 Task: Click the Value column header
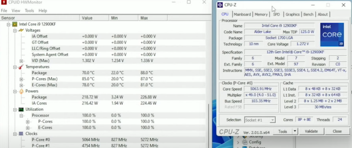(x=94, y=18)
